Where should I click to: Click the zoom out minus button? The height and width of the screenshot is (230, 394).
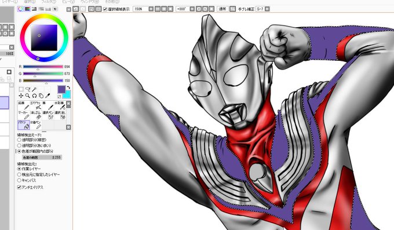coord(158,9)
